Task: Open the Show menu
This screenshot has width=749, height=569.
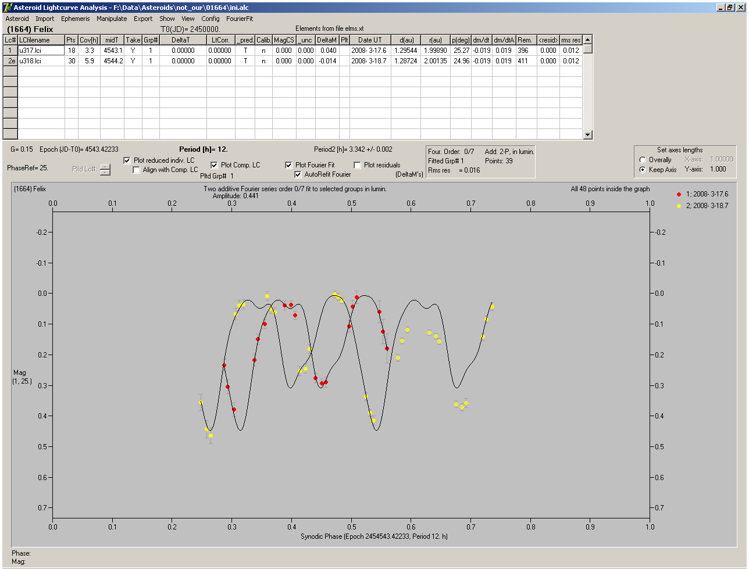Action: tap(167, 19)
